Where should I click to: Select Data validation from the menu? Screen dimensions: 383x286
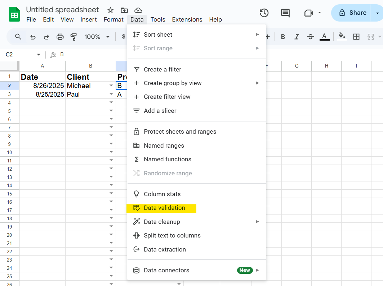tap(164, 208)
